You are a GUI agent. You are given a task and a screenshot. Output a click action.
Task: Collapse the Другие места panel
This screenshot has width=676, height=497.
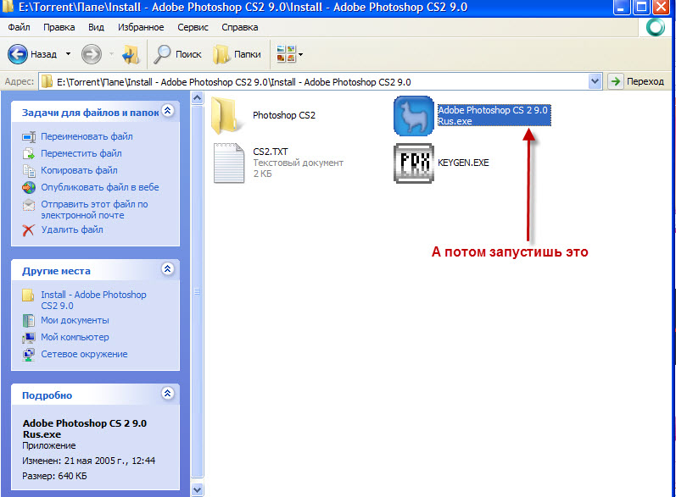pyautogui.click(x=168, y=269)
